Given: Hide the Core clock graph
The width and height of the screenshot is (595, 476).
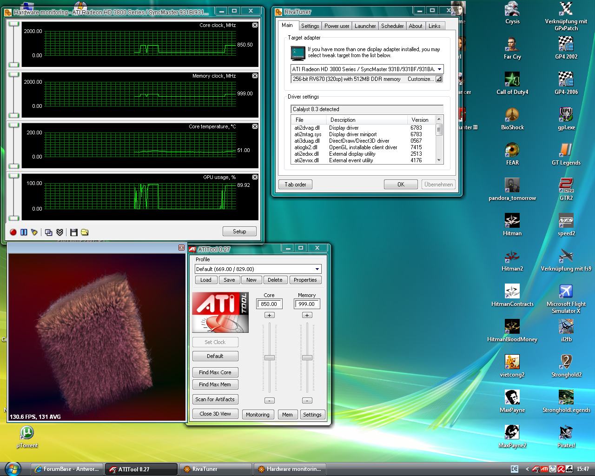Looking at the screenshot, I should 255,25.
